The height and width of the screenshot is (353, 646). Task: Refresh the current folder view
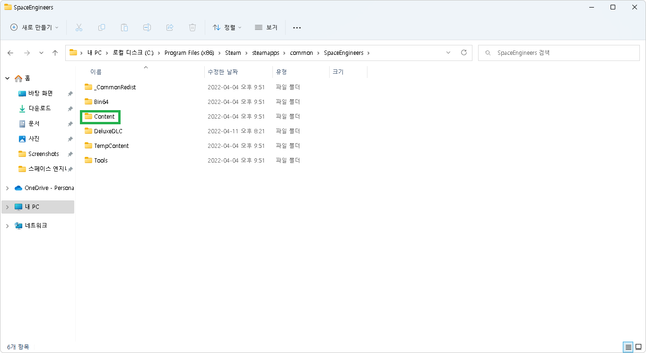tap(464, 52)
